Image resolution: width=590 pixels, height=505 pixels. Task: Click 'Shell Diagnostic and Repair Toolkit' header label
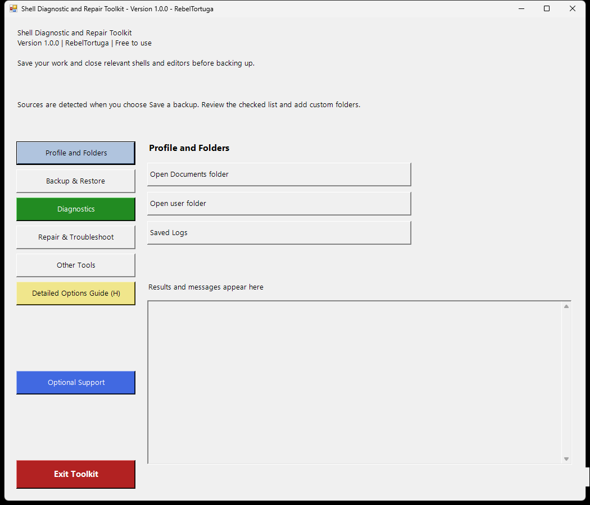(75, 33)
